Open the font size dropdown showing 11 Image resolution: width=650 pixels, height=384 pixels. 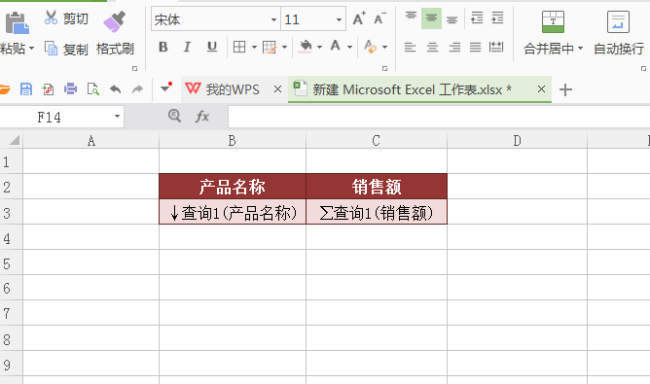tap(339, 19)
